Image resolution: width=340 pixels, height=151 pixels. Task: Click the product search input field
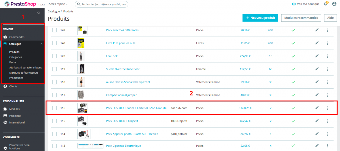click(x=103, y=4)
